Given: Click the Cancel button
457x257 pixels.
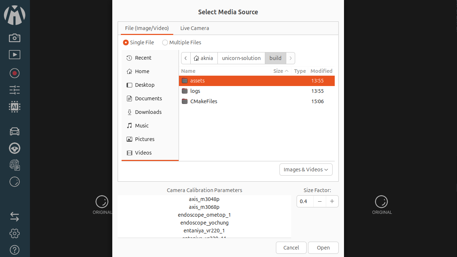Looking at the screenshot, I should pos(291,248).
